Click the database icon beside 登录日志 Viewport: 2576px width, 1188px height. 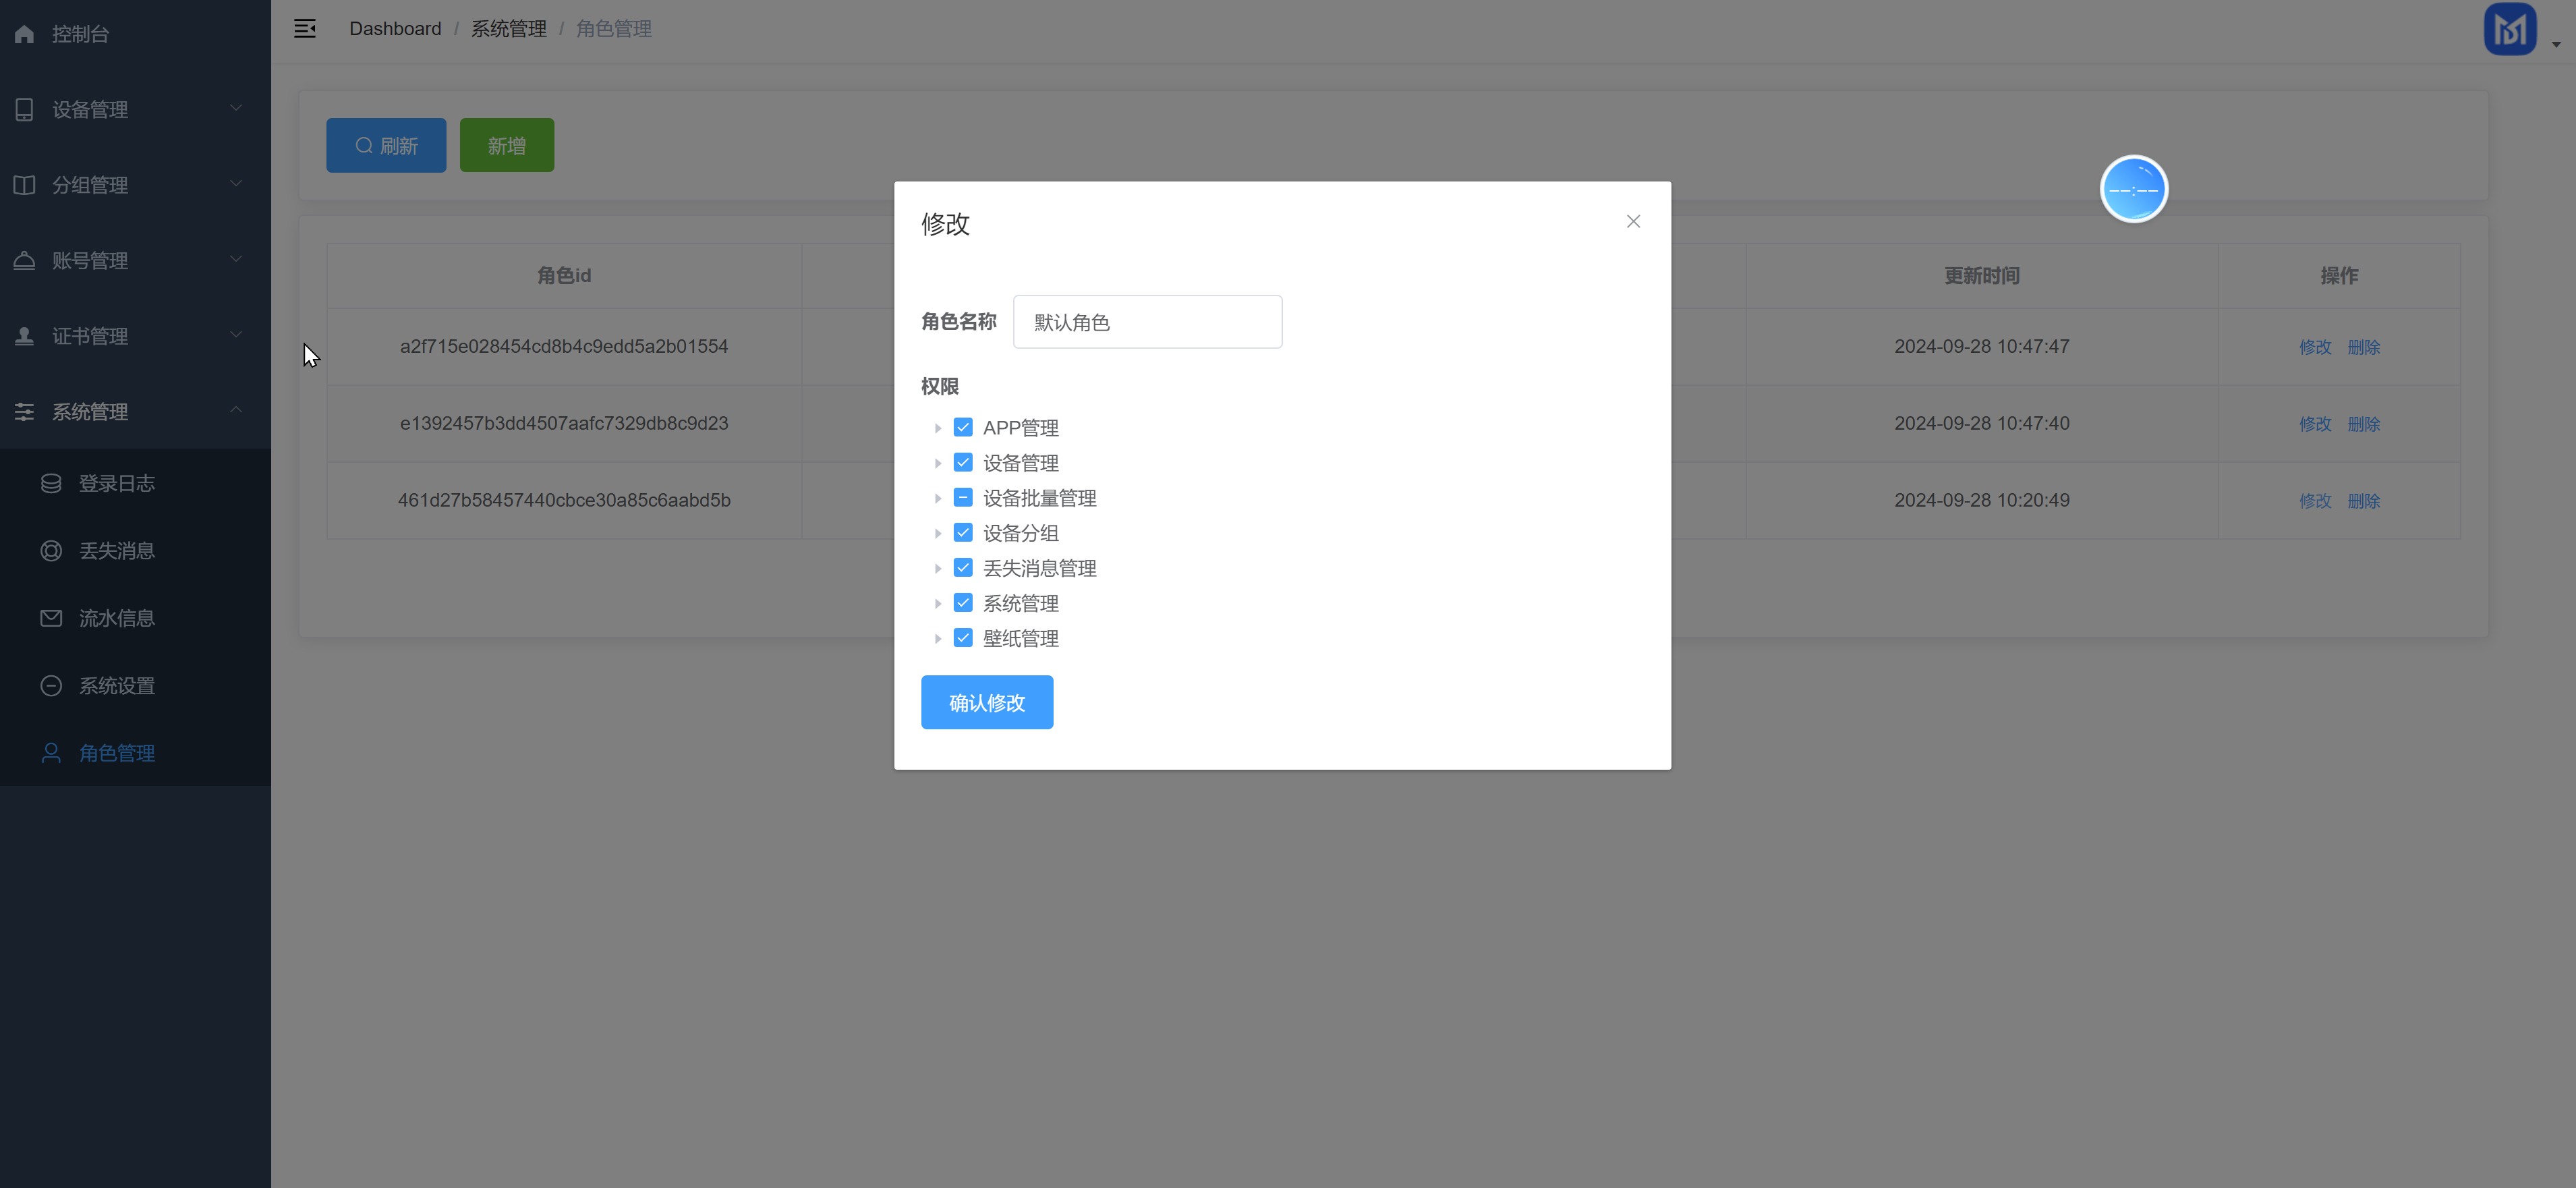[51, 483]
